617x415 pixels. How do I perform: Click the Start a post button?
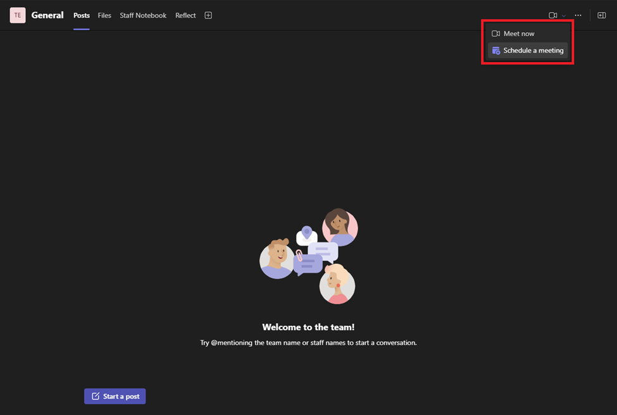point(115,396)
